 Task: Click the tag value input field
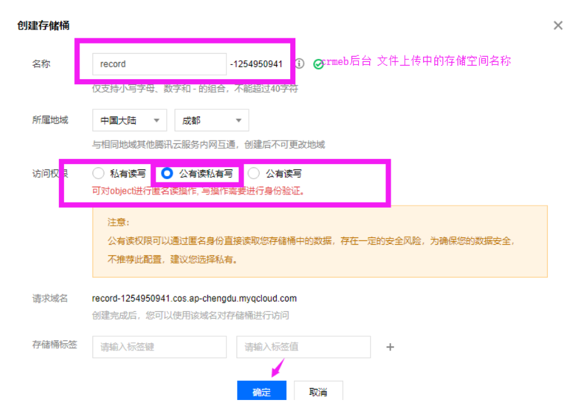click(x=304, y=347)
